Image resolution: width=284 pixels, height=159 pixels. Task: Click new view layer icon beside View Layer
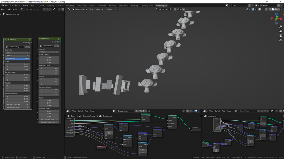pos(279,5)
